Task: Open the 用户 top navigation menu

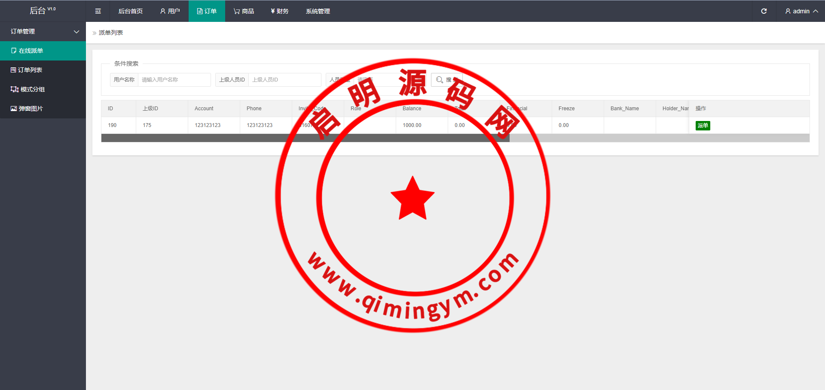Action: tap(170, 11)
